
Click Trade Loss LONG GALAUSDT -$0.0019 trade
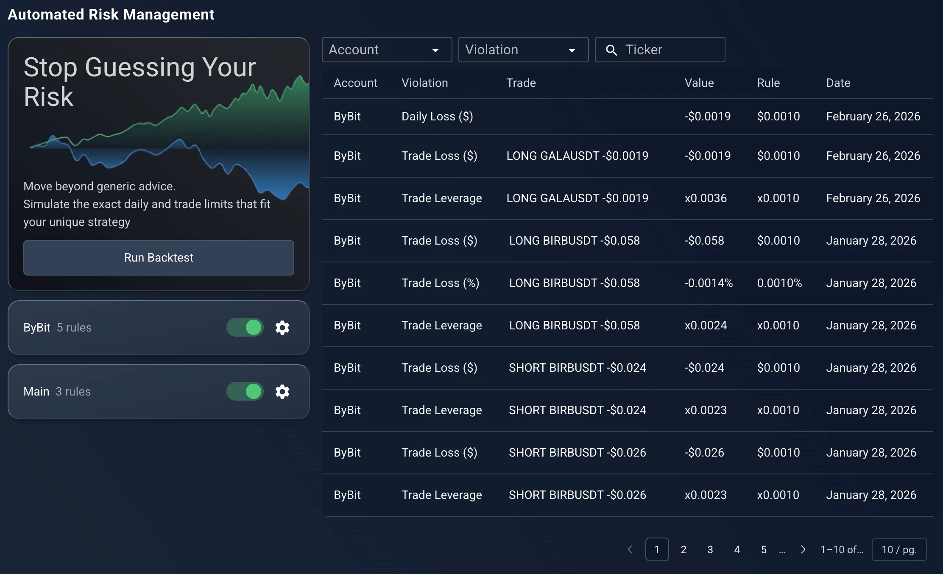click(577, 156)
